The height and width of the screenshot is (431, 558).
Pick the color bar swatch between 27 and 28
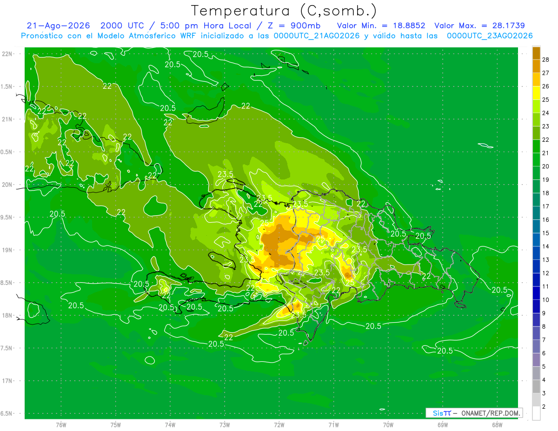(x=537, y=66)
